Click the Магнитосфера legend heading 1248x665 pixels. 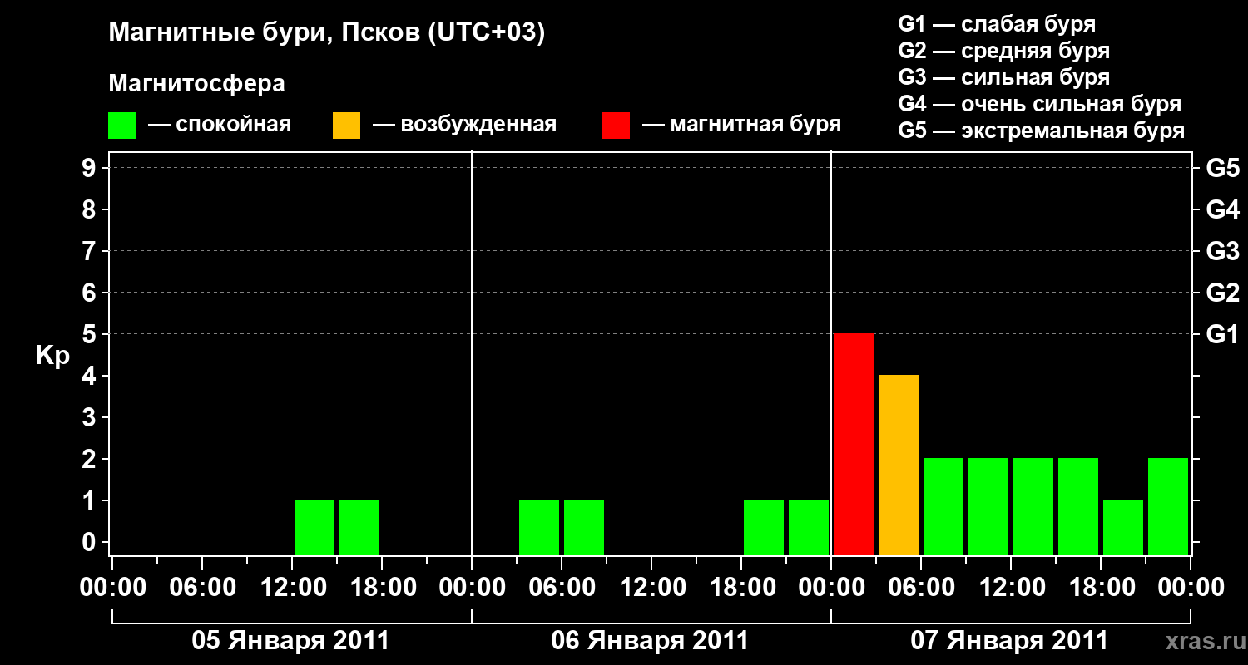pos(197,84)
